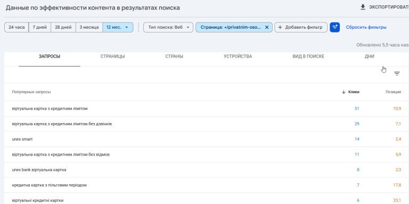Screen dimensions: 409x204
Task: Click the Данные по эффективности контента heading
Action: (93, 8)
